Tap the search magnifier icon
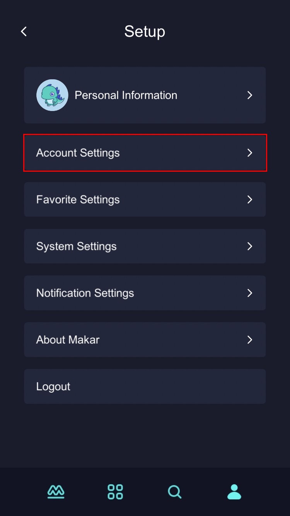This screenshot has width=290, height=516. [174, 492]
